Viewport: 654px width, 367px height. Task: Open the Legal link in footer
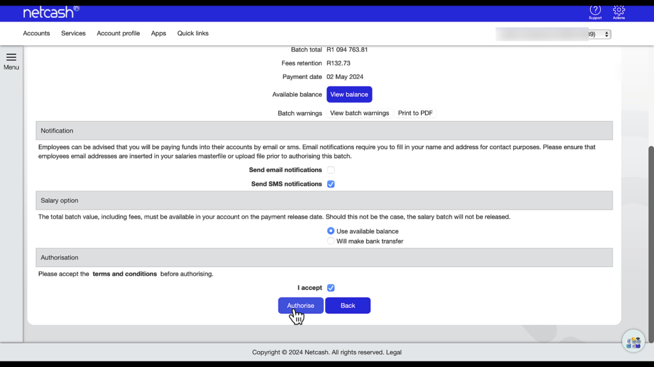coord(393,352)
